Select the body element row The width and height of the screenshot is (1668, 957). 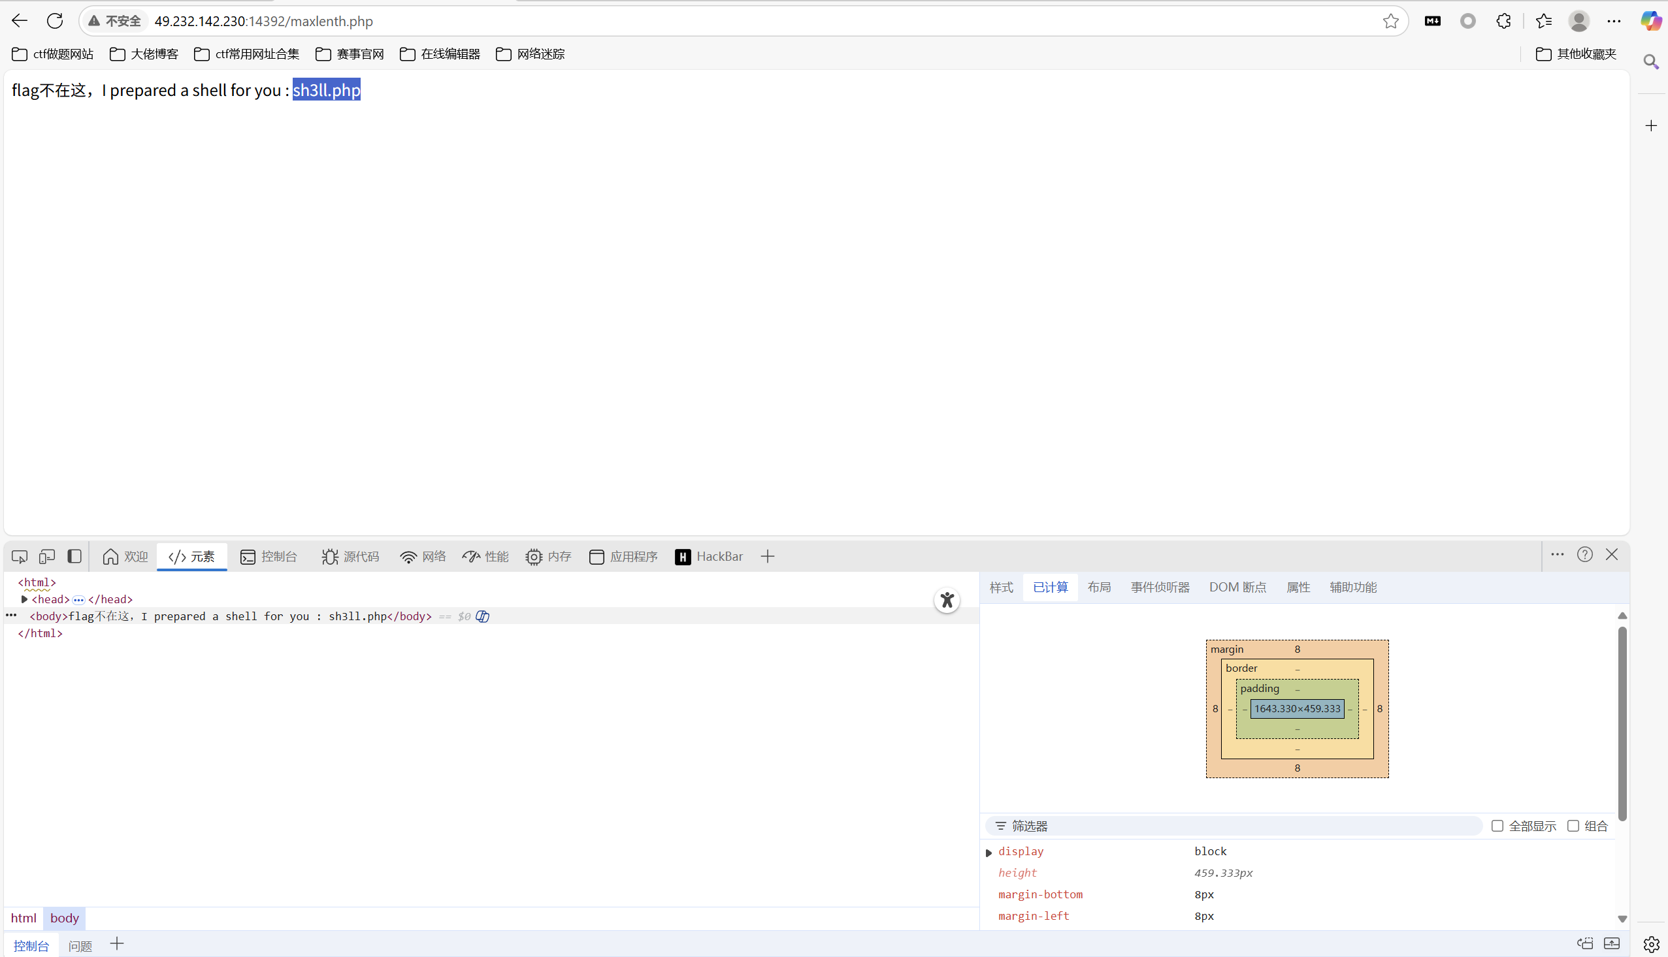(x=491, y=616)
